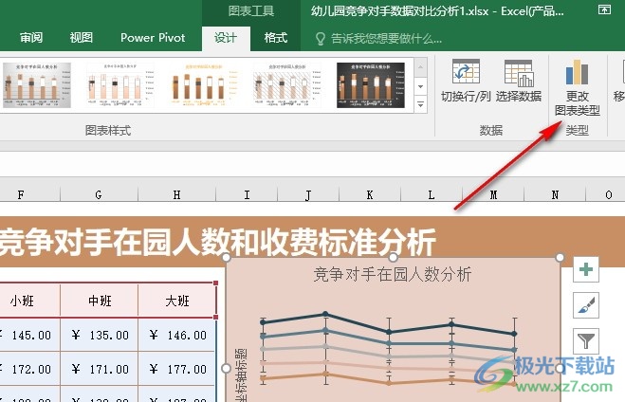This screenshot has width=625, height=402.
Task: Click cell with value 135.00
Action: click(100, 335)
